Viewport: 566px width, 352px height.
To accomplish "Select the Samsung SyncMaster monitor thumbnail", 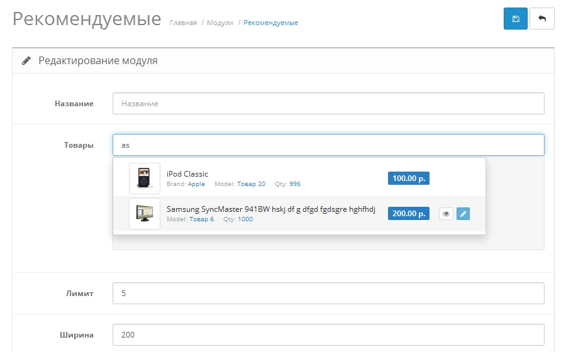I will (x=145, y=214).
